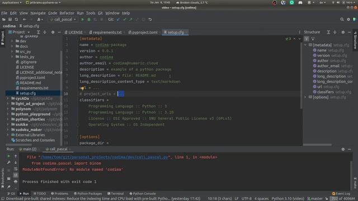The width and height of the screenshot is (358, 201).
Task: Select classifiers in Structure panel
Action: (326, 92)
